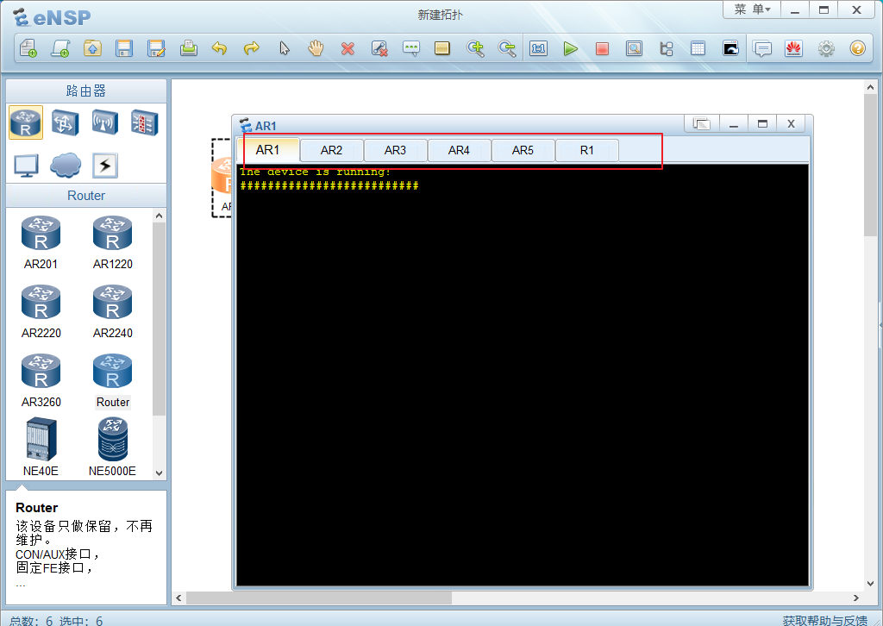Click the CLI terminal window icon

(730, 48)
